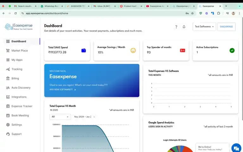Viewport: 243px width, 152px height.
Task: Click the Total SAAS Spend amount
Action: (57, 52)
